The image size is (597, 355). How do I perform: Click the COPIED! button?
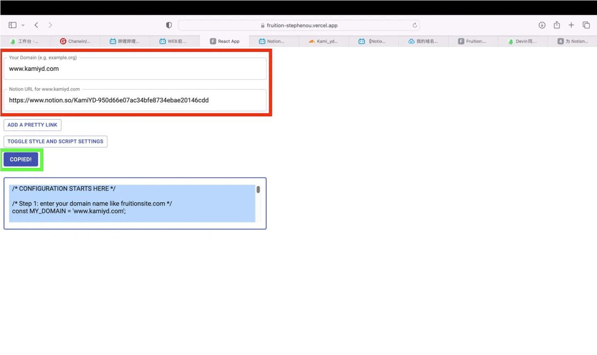click(x=21, y=160)
